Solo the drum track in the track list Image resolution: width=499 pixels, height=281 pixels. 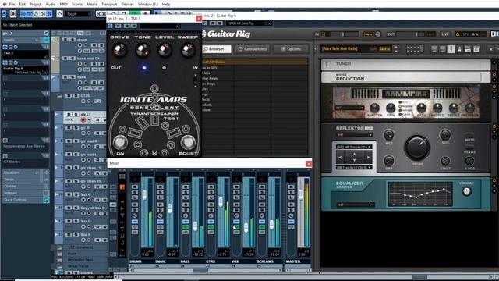coord(73,40)
